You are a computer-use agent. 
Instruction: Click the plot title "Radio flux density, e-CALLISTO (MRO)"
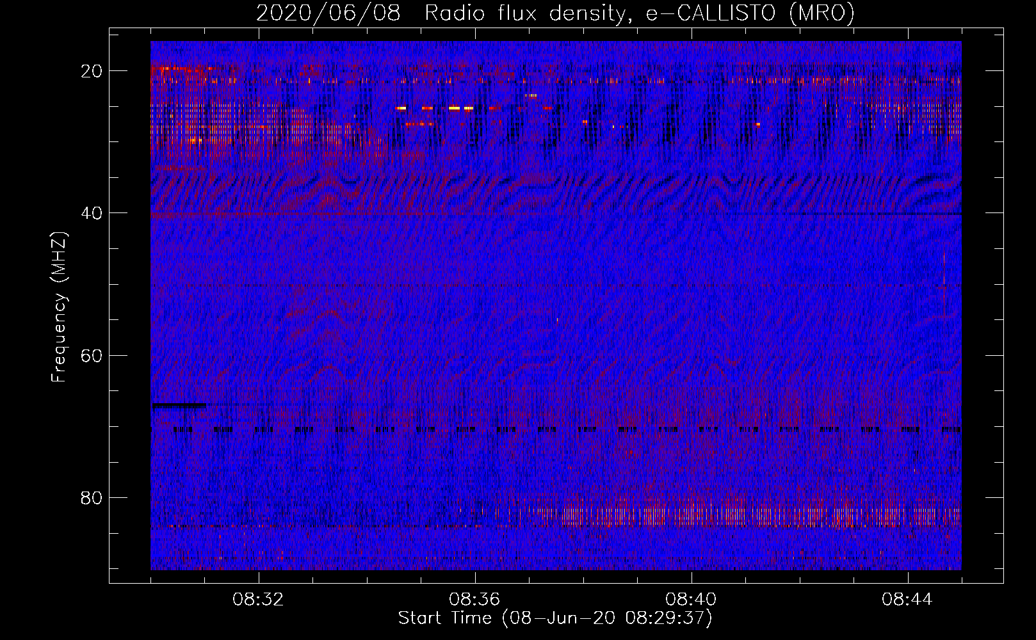pyautogui.click(x=640, y=13)
